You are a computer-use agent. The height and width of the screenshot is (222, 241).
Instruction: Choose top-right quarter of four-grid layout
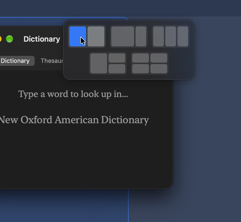(159, 58)
